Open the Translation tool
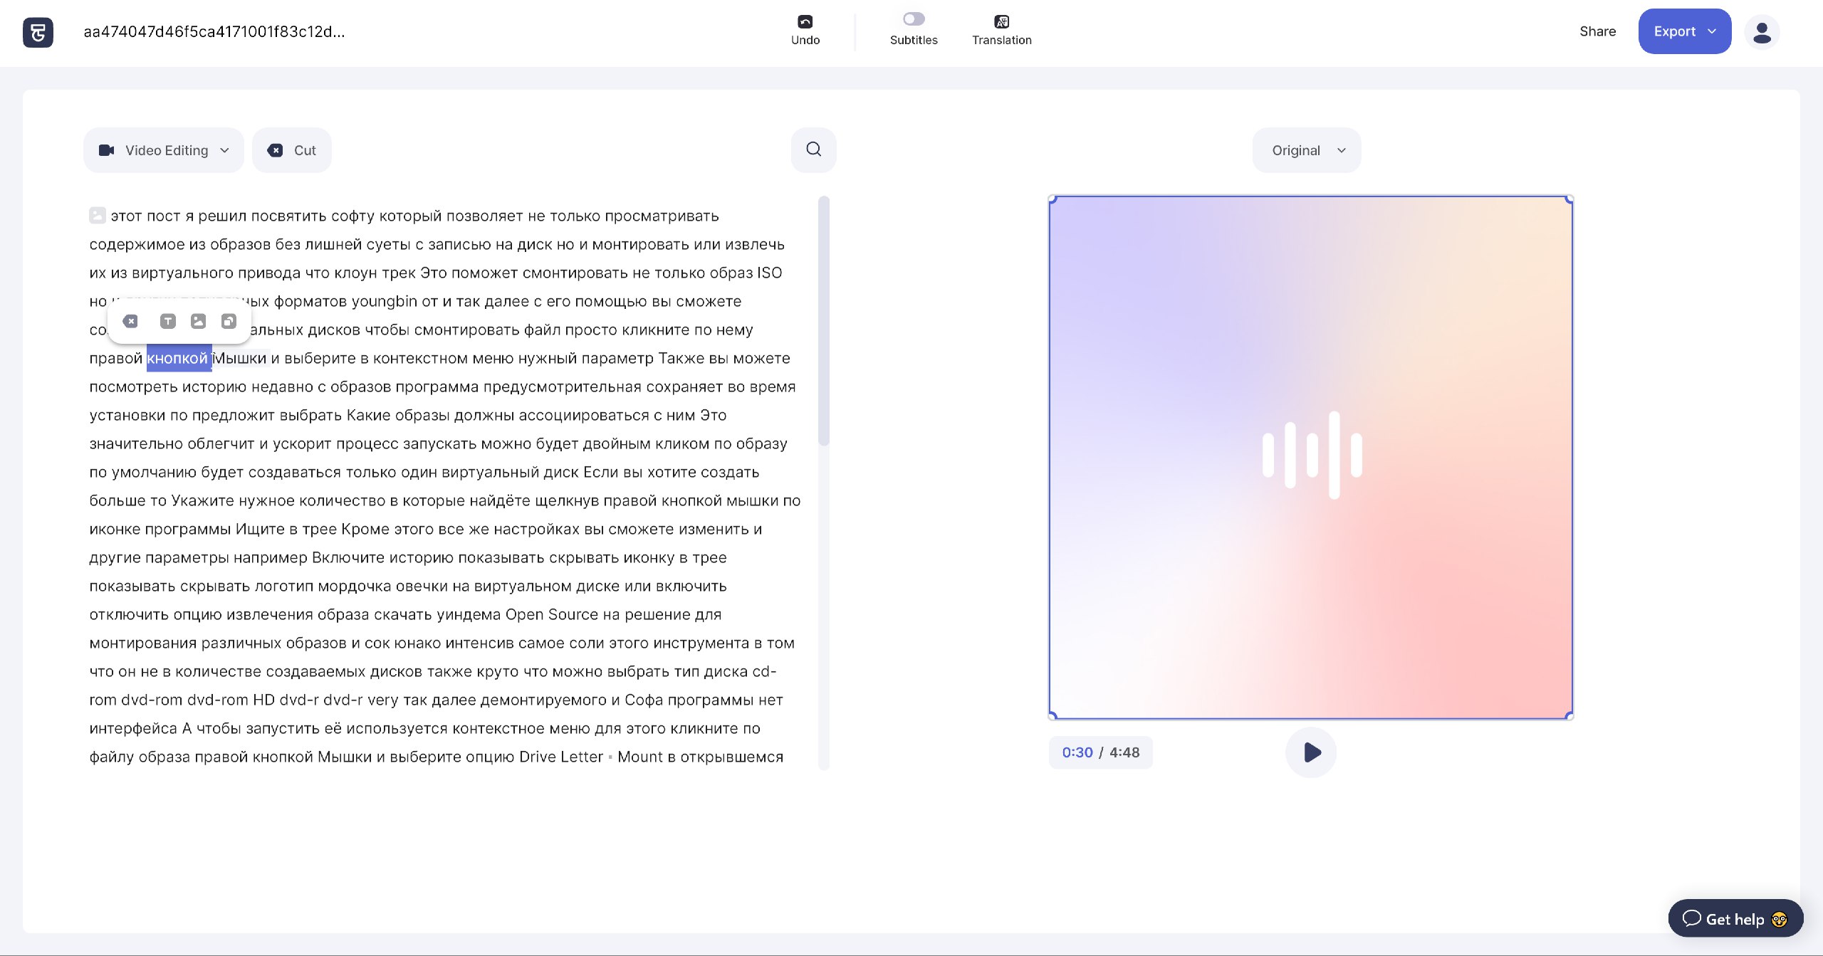This screenshot has height=956, width=1823. [x=1001, y=31]
